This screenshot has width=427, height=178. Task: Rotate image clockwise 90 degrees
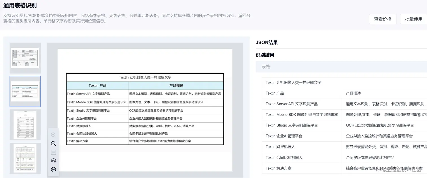(53, 170)
